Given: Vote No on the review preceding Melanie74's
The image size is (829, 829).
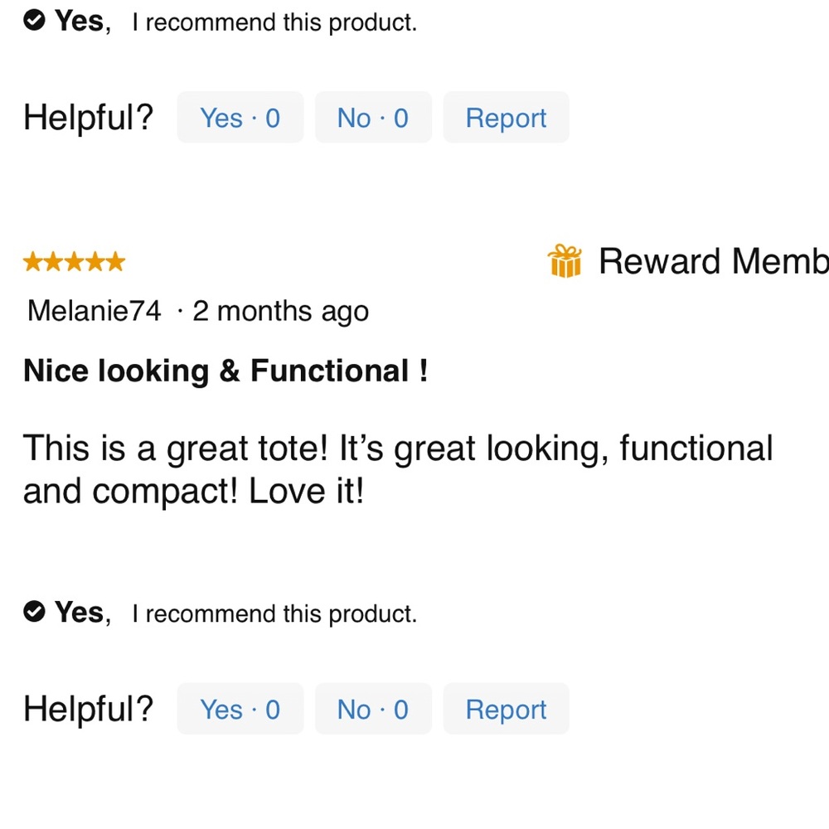Looking at the screenshot, I should click(373, 118).
